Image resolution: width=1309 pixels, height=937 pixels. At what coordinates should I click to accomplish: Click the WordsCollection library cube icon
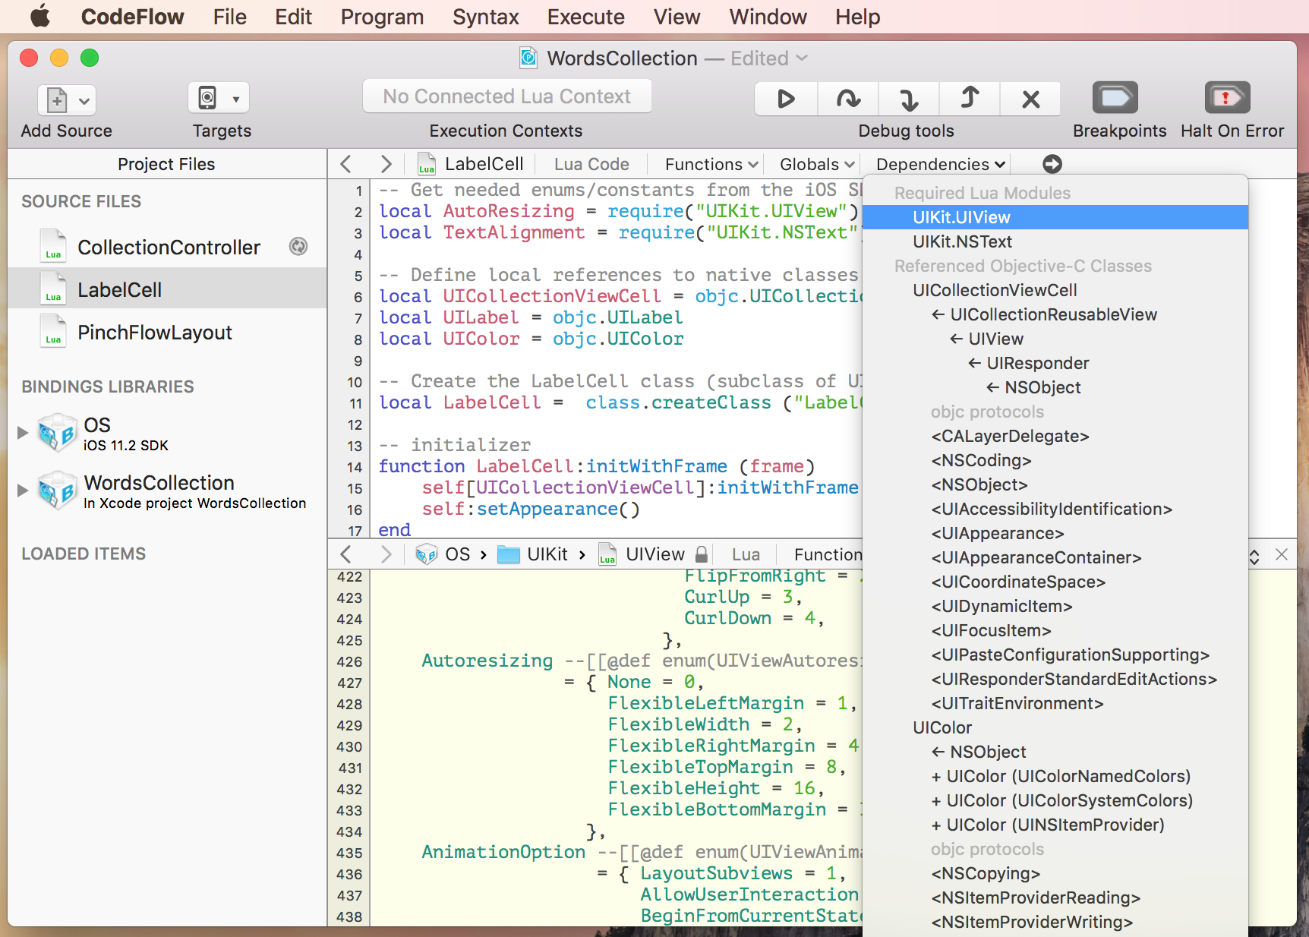[58, 491]
